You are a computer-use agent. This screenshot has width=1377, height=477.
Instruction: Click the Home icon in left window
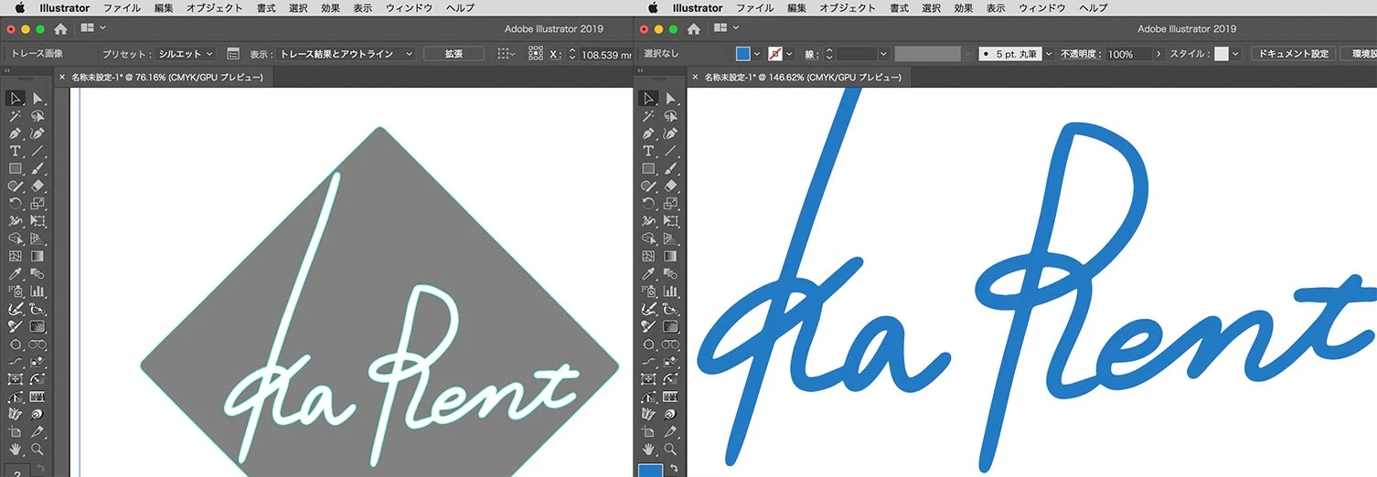point(60,29)
